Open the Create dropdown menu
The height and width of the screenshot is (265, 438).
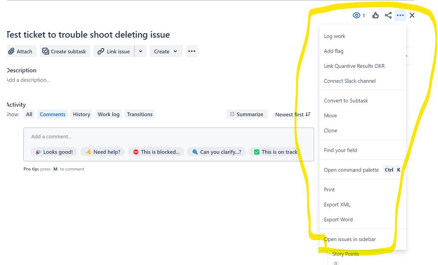coord(166,51)
